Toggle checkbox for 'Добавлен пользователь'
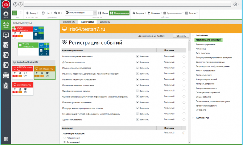The height and width of the screenshot is (145, 243). coord(137,62)
